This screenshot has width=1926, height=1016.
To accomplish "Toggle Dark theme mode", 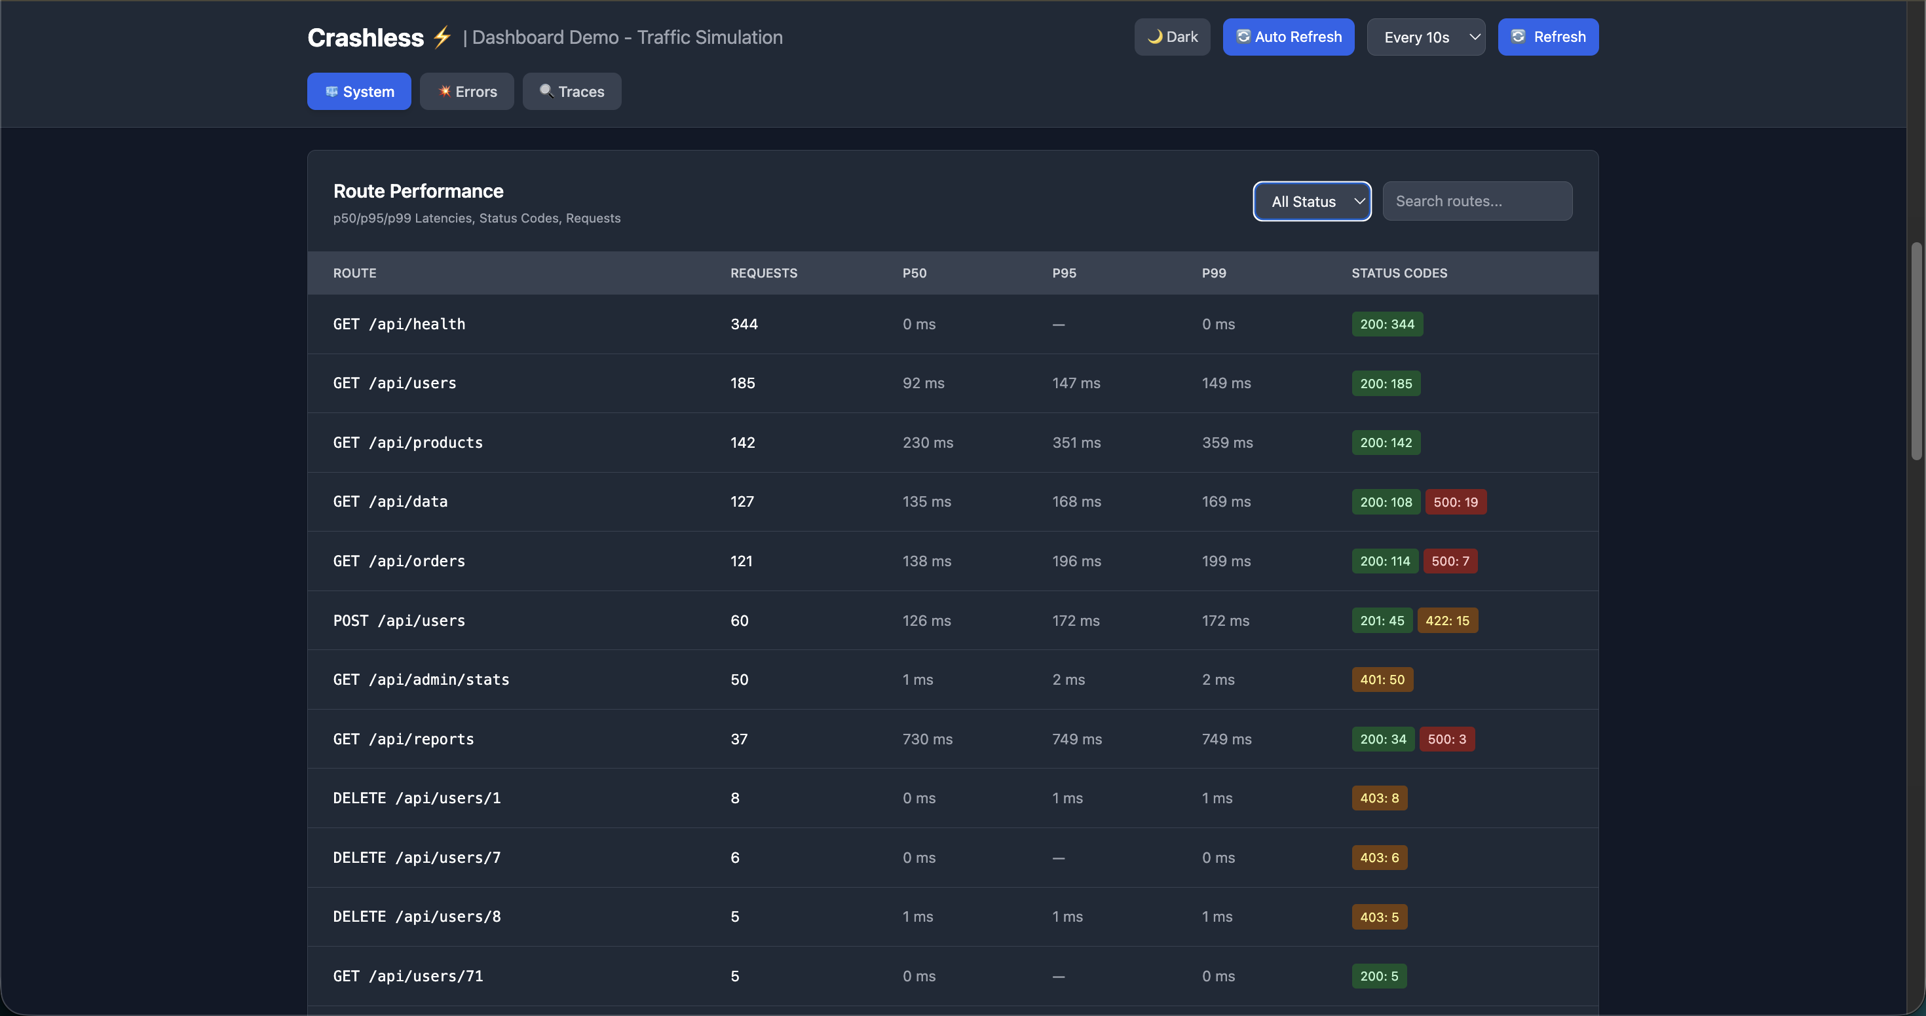I will [x=1171, y=37].
